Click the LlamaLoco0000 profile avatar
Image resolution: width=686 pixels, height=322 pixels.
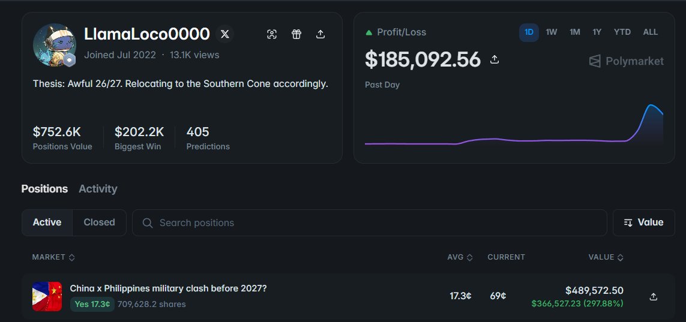point(54,45)
